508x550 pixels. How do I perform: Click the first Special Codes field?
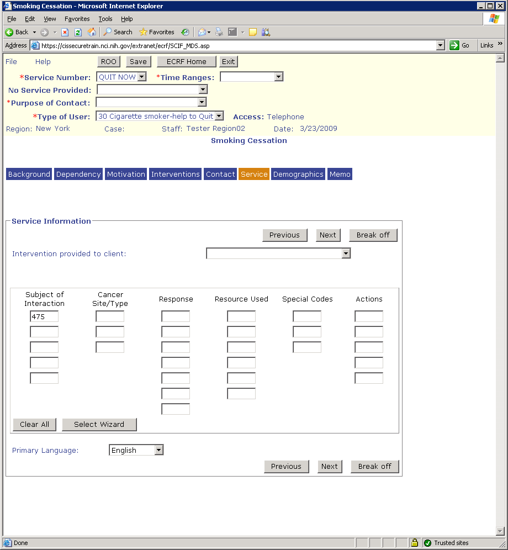tap(307, 316)
